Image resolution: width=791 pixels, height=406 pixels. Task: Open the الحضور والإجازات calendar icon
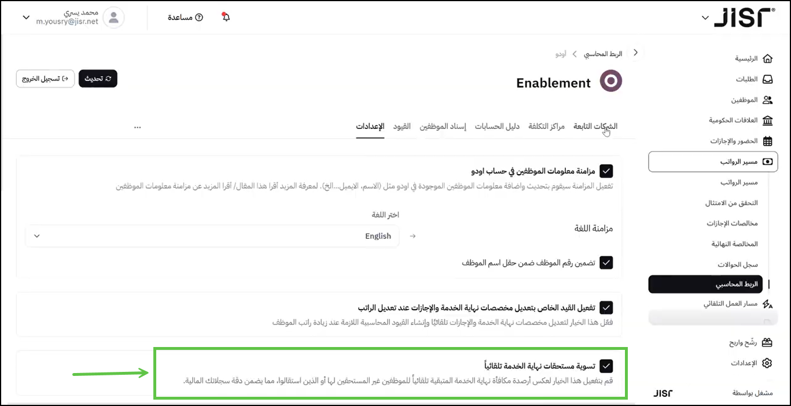point(767,141)
